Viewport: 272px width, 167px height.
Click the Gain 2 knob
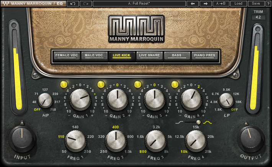117,99
